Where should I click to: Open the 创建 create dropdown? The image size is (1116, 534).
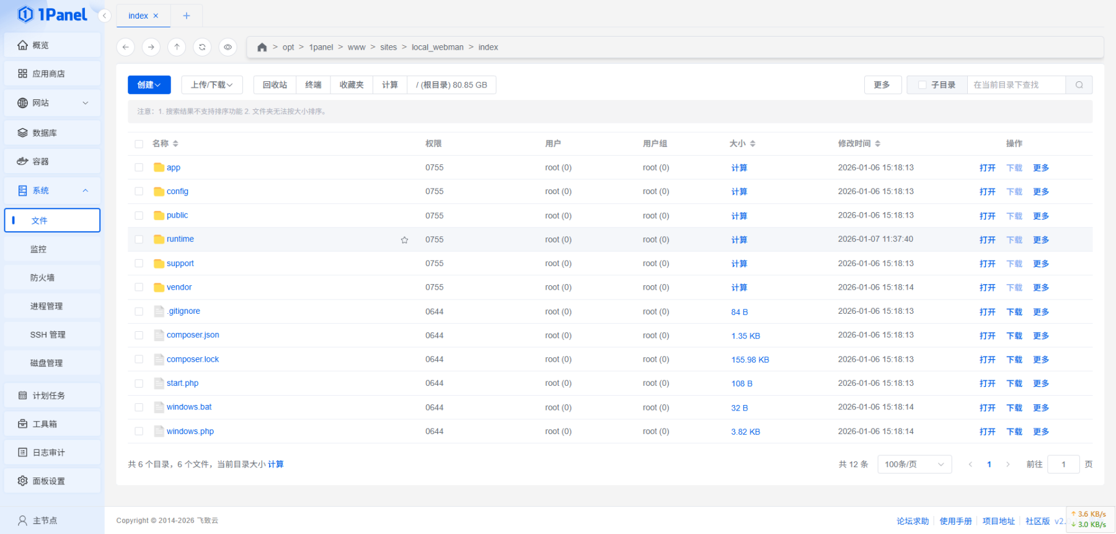tap(149, 85)
